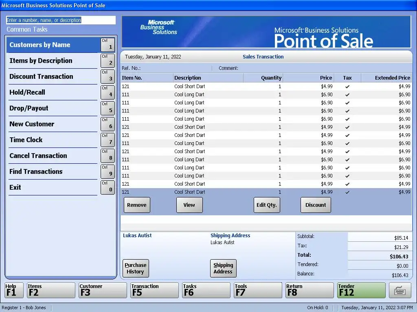Click the Ctrl 2 shortcut key icon
417x312 pixels.
pos(108,61)
